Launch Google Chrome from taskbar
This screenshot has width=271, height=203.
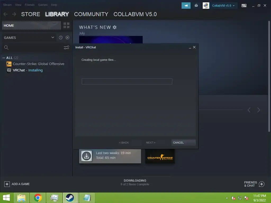pos(38,198)
